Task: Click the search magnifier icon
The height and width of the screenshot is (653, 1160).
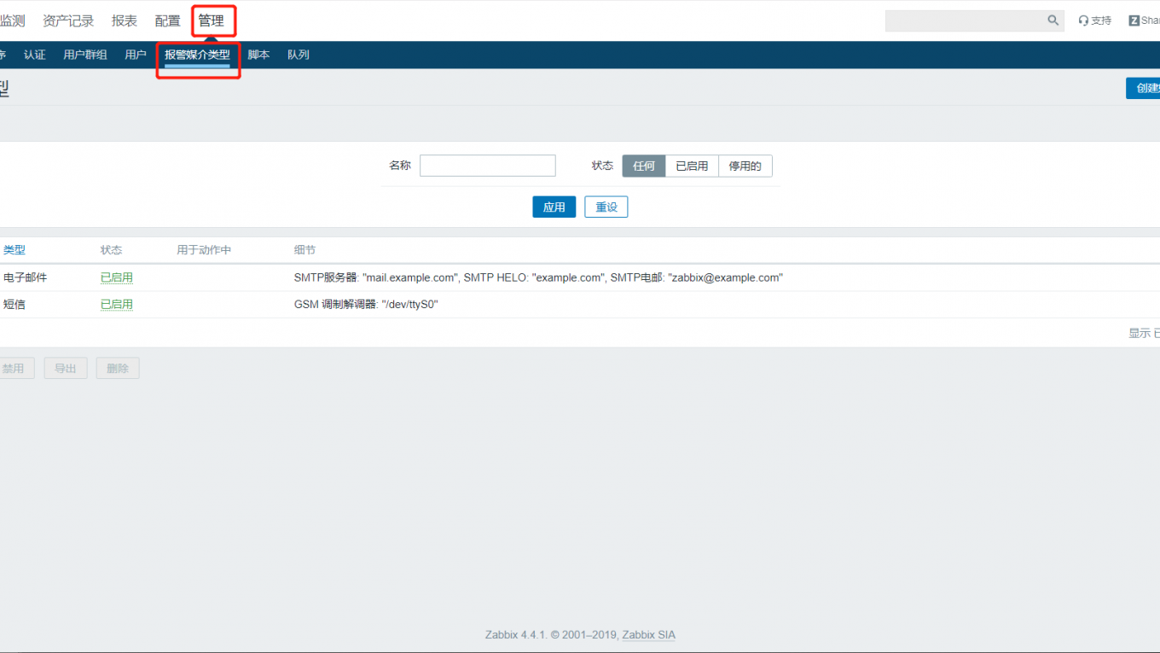Action: 1053,20
